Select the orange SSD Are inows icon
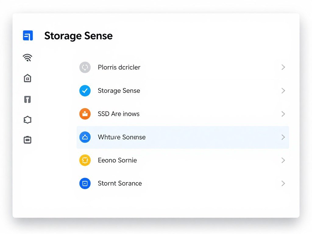312x234 pixels. [85, 114]
